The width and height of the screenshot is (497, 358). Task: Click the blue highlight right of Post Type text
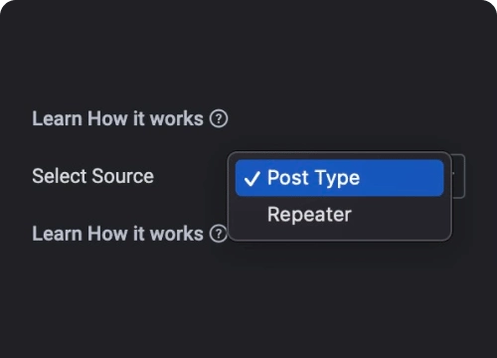[x=401, y=178]
